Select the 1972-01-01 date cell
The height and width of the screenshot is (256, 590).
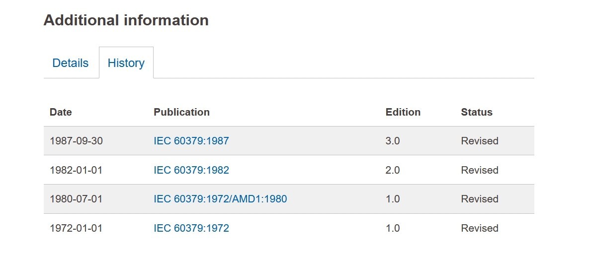(x=76, y=228)
